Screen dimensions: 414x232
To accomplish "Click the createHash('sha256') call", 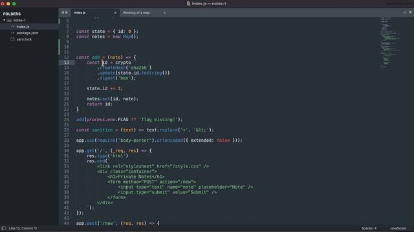I will [124, 68].
